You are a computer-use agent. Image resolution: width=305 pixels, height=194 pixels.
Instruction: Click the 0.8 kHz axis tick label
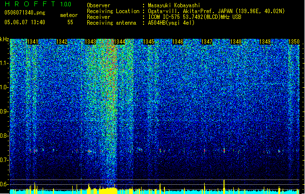click(x=4, y=136)
